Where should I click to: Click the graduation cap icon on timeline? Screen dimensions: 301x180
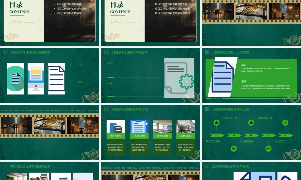[268, 148]
